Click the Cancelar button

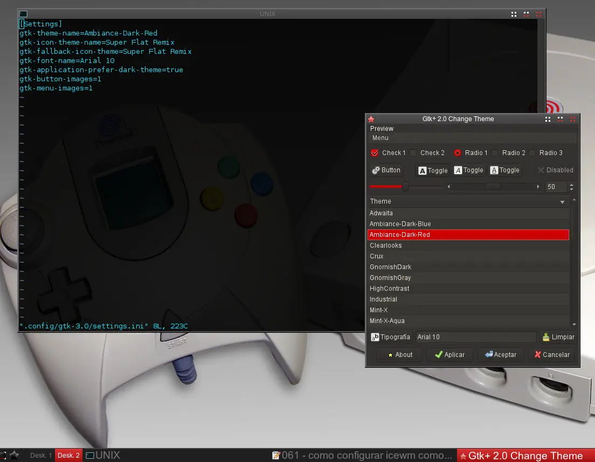click(552, 355)
